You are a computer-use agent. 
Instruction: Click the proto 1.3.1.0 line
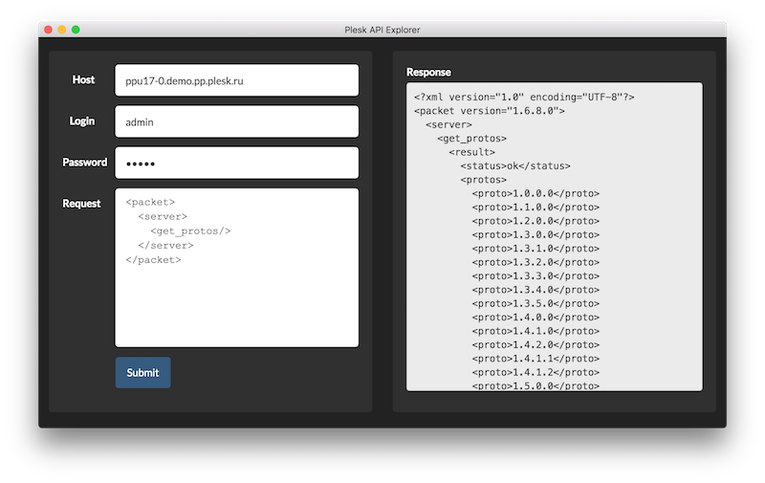[x=535, y=249]
